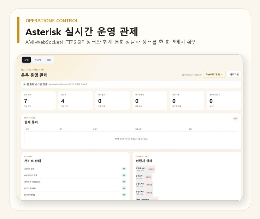260x219 pixels.
Task: Click the 오프라인 badge for extension 2100
Action: point(148,177)
